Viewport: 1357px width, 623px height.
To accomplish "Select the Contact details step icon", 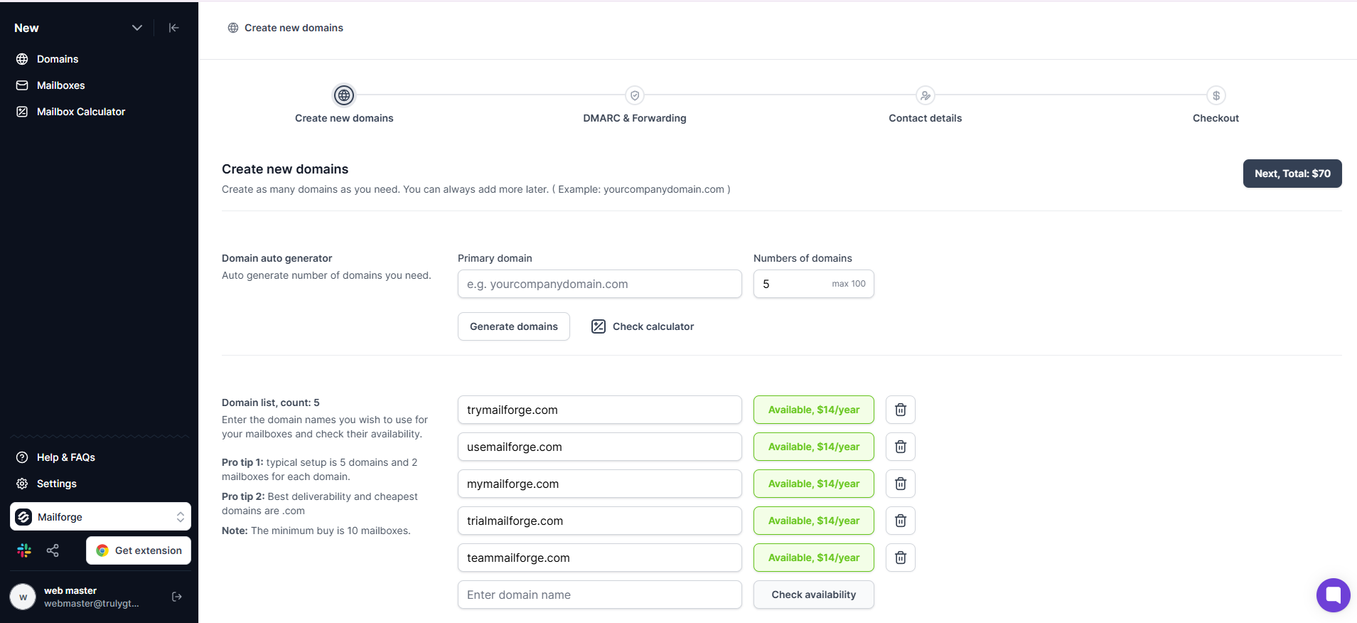I will pos(926,95).
